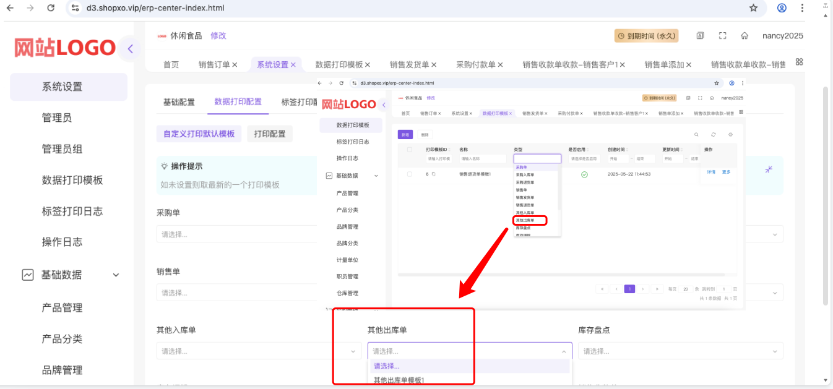Collapse the 基础数据 sidebar group chevron
833x389 pixels.
tap(116, 275)
